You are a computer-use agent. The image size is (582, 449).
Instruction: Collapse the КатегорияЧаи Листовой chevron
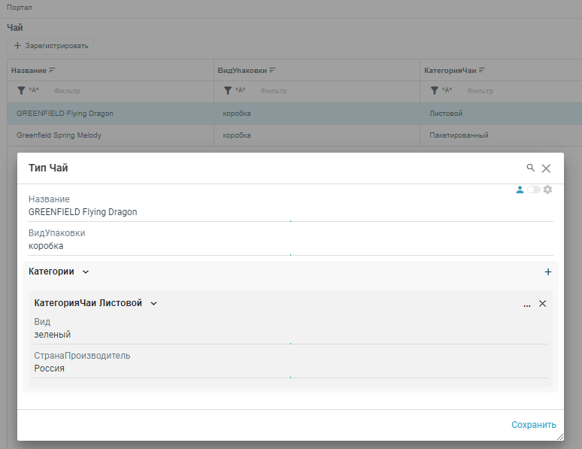(x=153, y=304)
